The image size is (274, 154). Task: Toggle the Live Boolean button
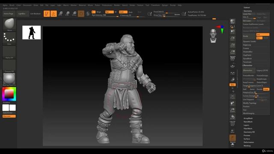point(36,14)
